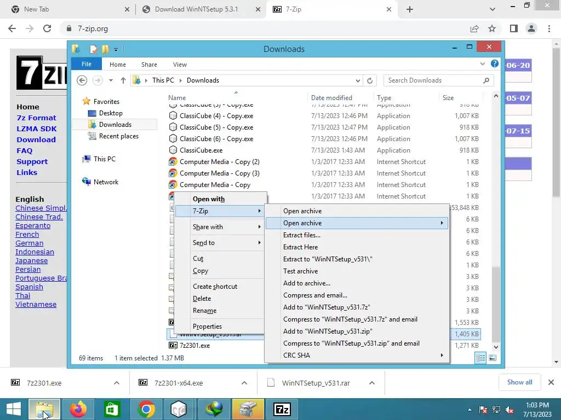Open Chrome profile avatar icon
Image resolution: width=561 pixels, height=420 pixels.
[x=531, y=28]
